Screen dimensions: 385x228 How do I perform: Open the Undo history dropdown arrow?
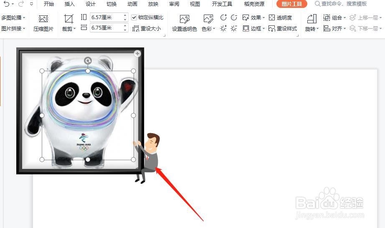(13, 4)
